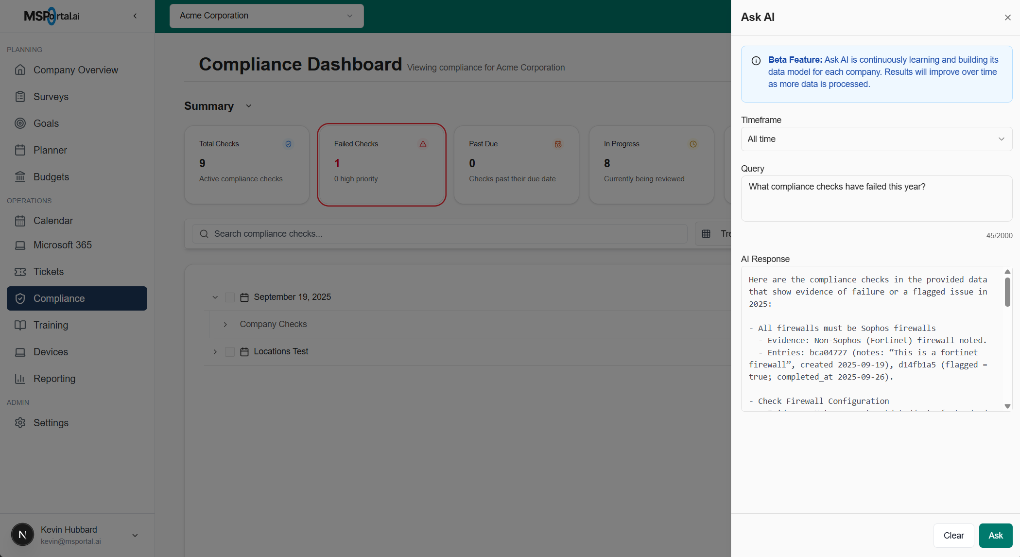The height and width of the screenshot is (557, 1020).
Task: Open the Acme Corporation company dropdown
Action: [x=266, y=16]
